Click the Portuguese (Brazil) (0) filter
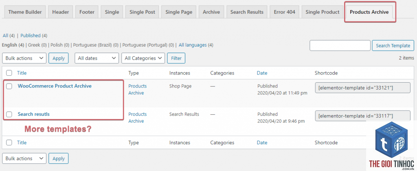This screenshot has width=417, height=171. (x=96, y=45)
